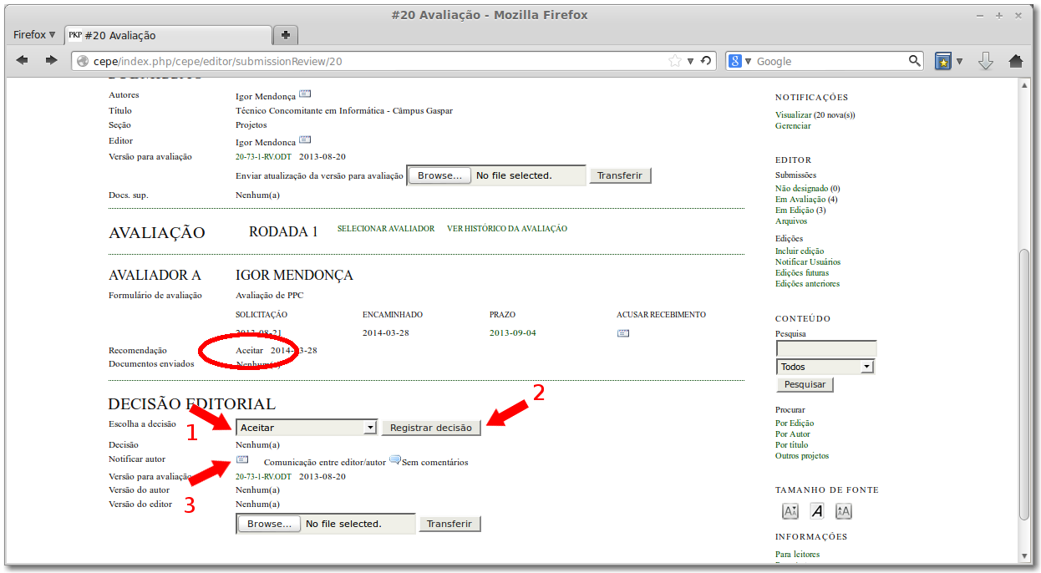Go to the Firefox home page icon
Image resolution: width=1041 pixels, height=573 pixels.
point(1015,61)
